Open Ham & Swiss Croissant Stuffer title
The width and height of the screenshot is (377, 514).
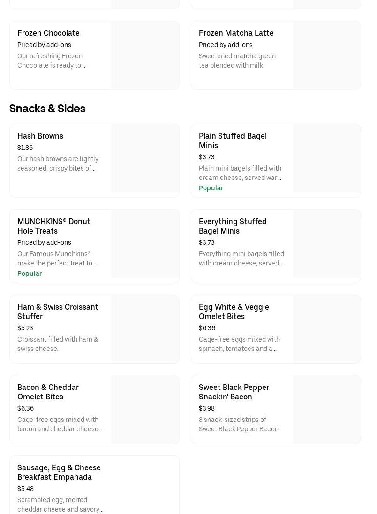[x=58, y=312]
